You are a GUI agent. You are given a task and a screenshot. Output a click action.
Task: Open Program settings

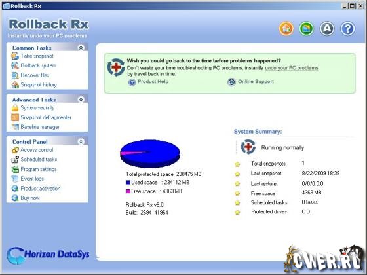point(39,169)
